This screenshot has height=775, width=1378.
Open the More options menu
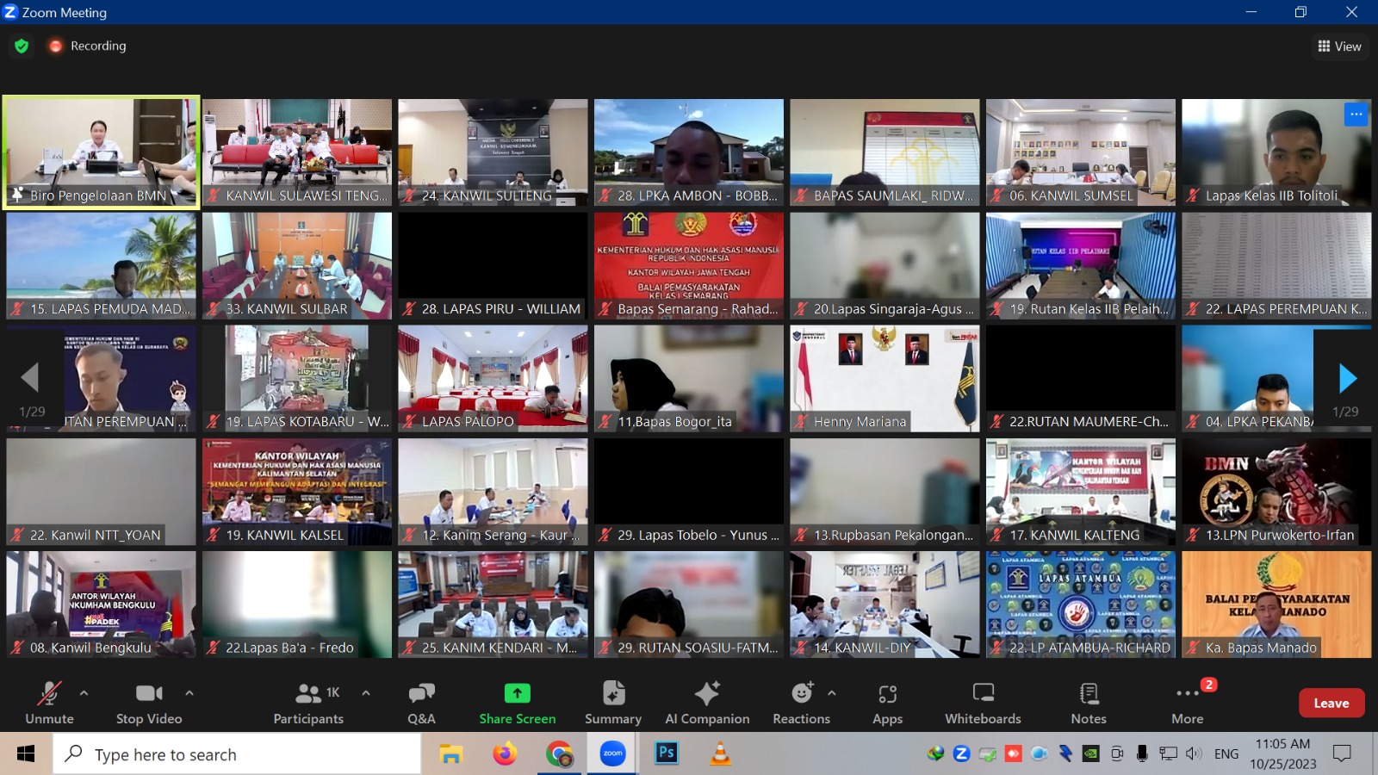[1187, 703]
